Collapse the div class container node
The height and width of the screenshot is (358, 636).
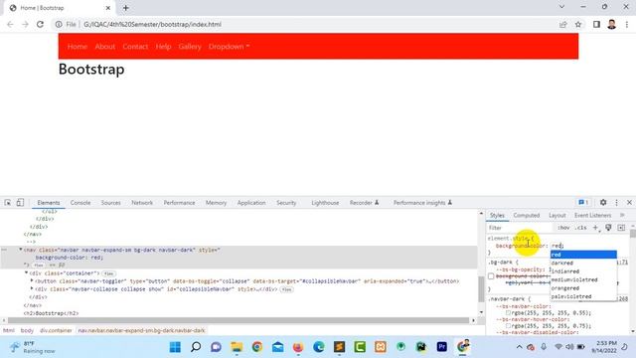[x=27, y=273]
